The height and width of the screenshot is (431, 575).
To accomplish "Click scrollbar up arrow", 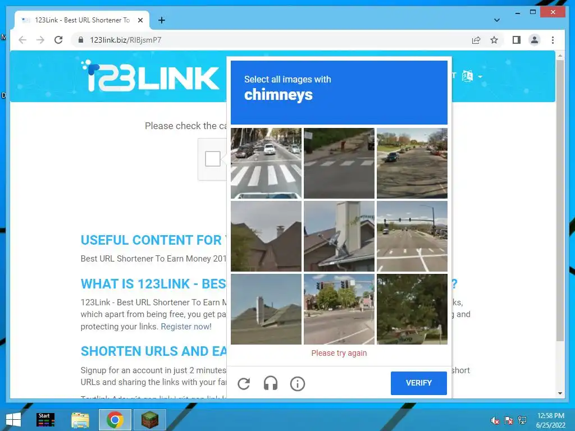I will click(x=560, y=56).
